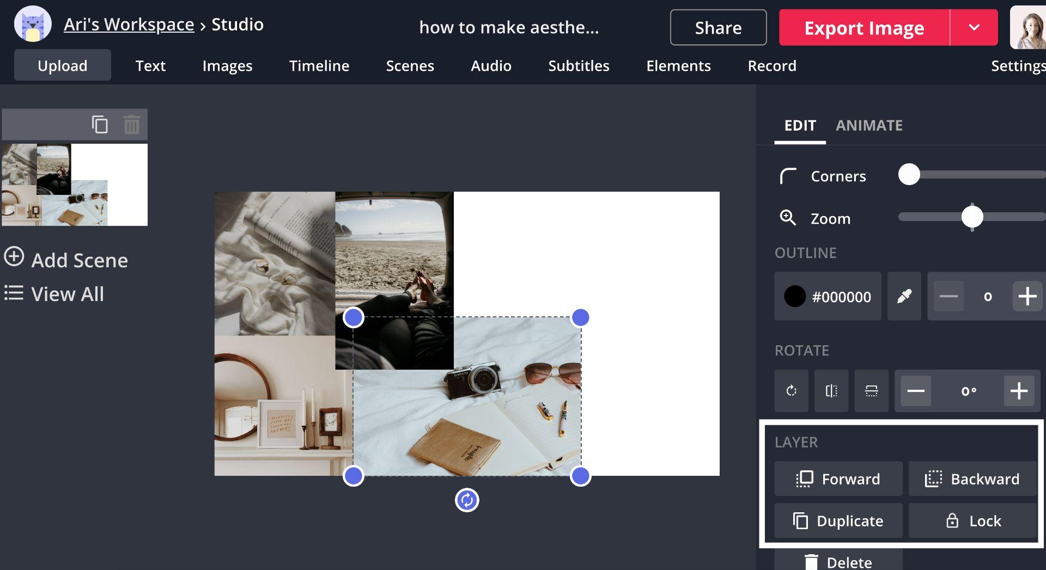
Task: Select the scene thumbnail in sidebar
Action: point(75,185)
